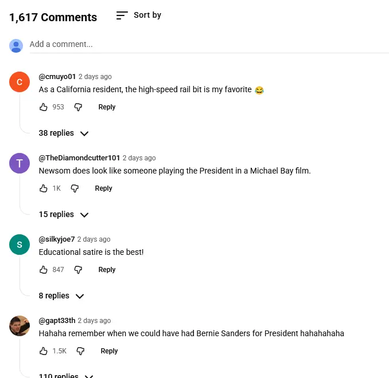Open the @silkyjoe7 channel link
389x378 pixels.
[57, 239]
